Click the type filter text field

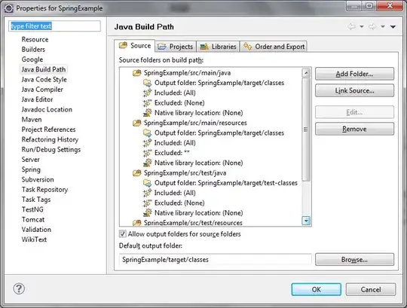click(x=54, y=26)
